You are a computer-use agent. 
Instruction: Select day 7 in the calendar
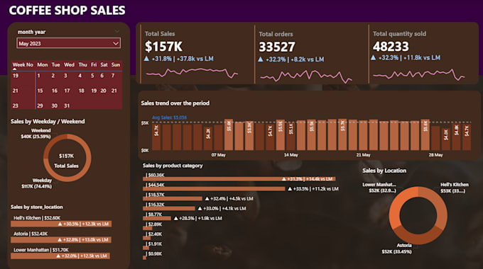tap(113, 76)
